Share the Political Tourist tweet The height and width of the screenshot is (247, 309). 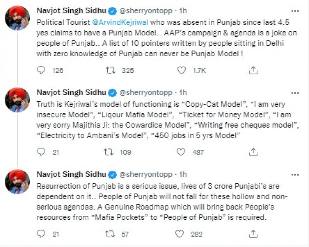pyautogui.click(x=253, y=70)
